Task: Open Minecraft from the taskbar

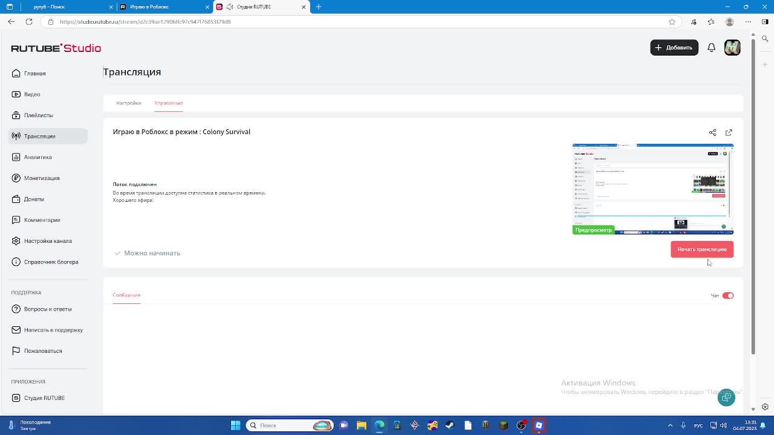Action: pyautogui.click(x=503, y=425)
